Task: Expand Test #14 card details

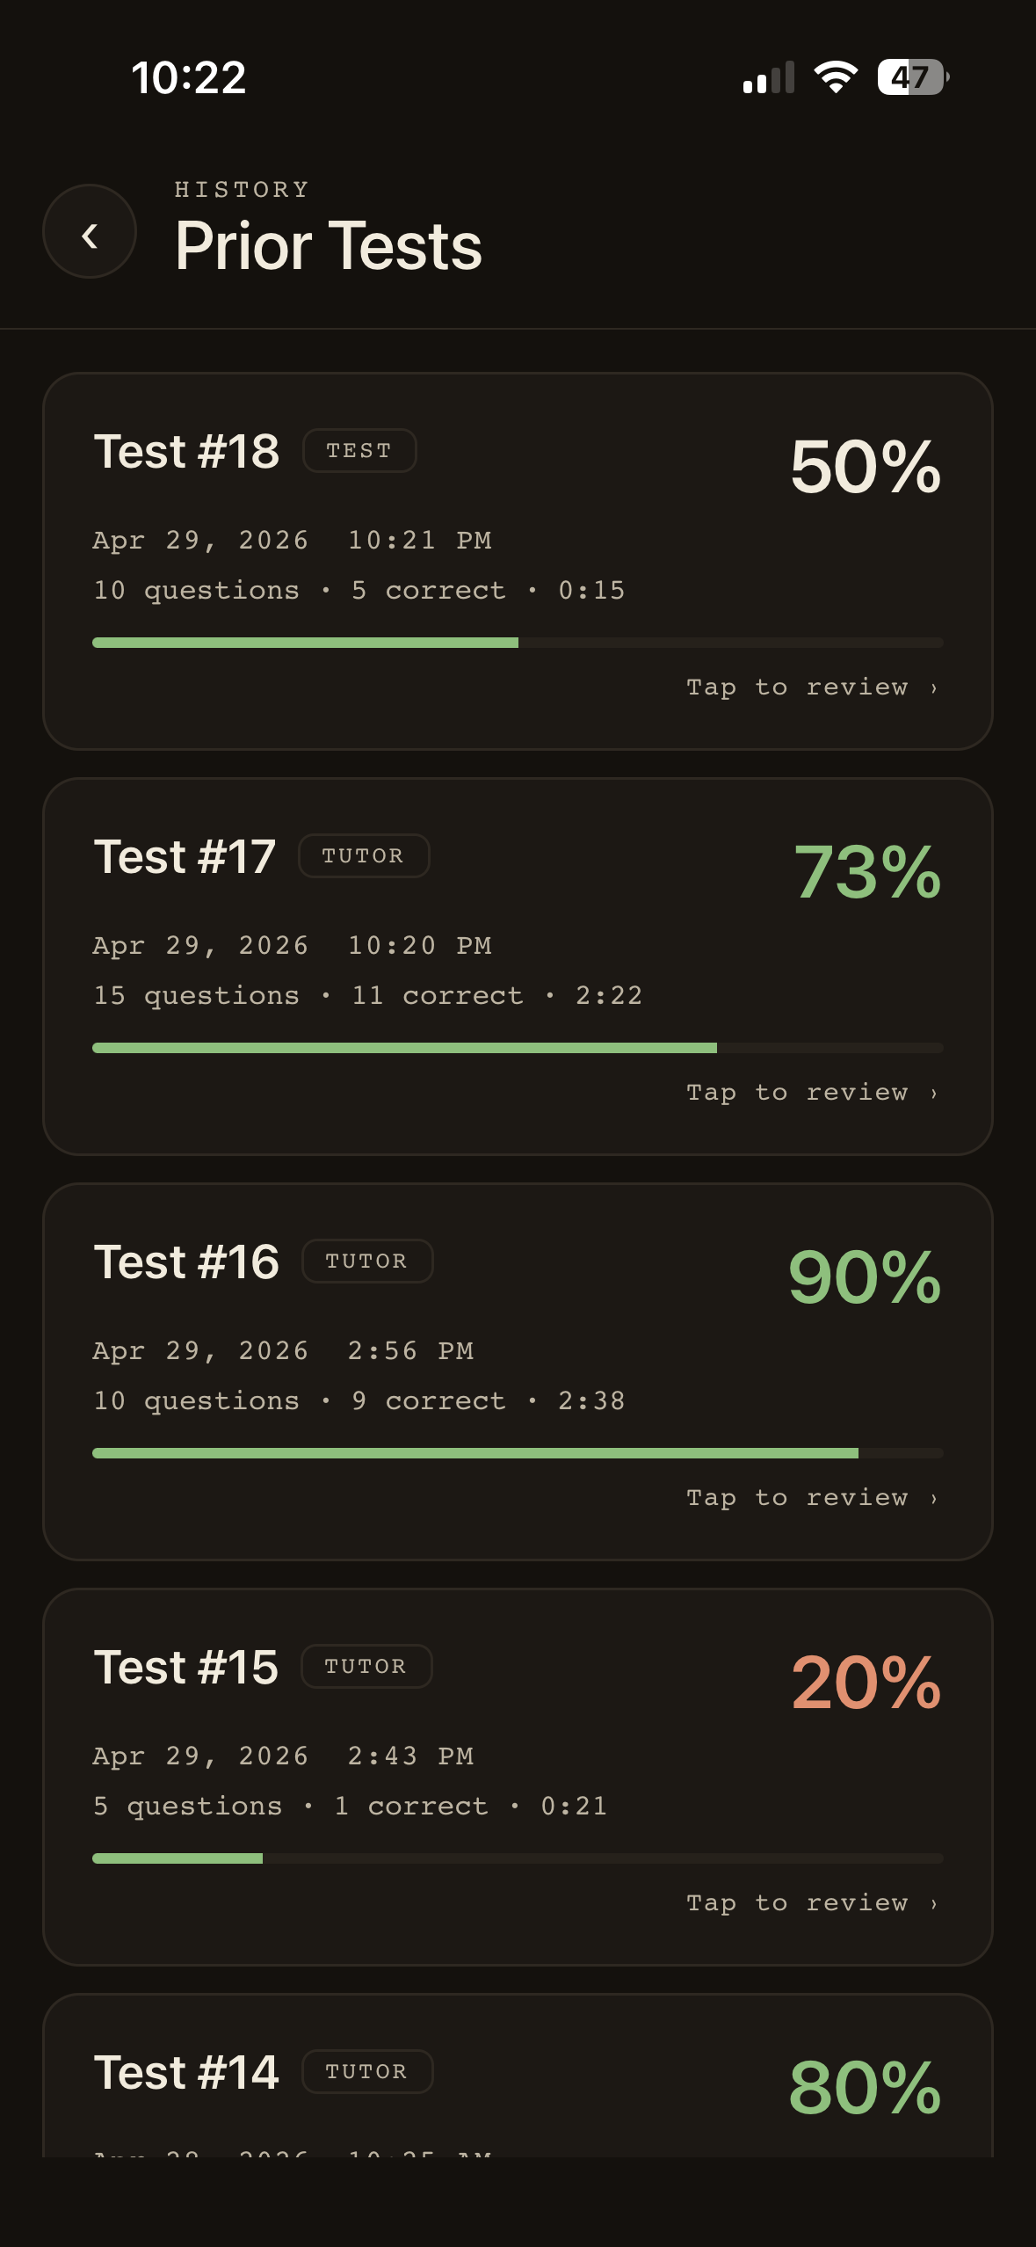Action: [518, 2083]
